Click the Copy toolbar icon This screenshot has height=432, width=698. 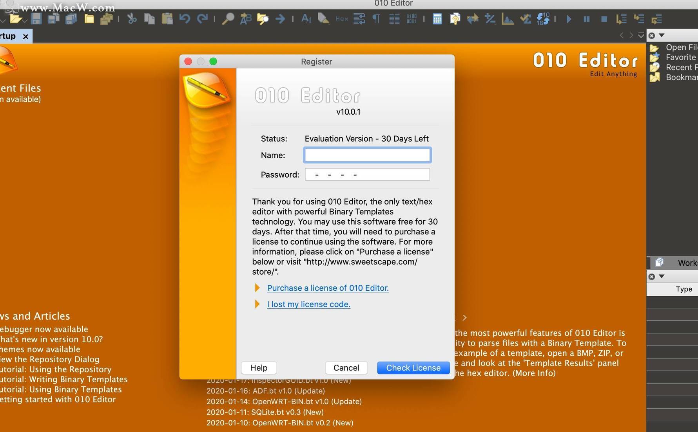[x=149, y=18]
